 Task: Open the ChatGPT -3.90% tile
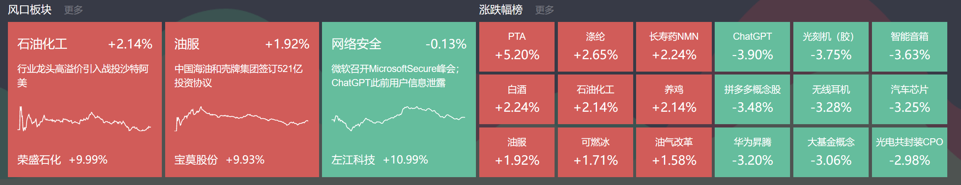[x=752, y=46]
